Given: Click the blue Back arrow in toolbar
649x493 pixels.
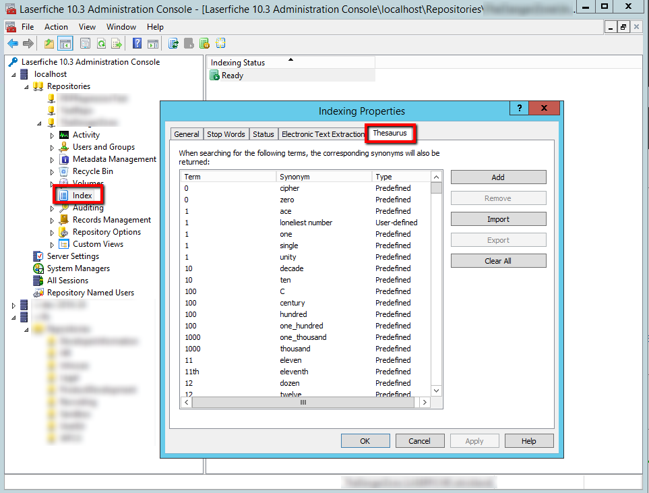Looking at the screenshot, I should [x=13, y=43].
